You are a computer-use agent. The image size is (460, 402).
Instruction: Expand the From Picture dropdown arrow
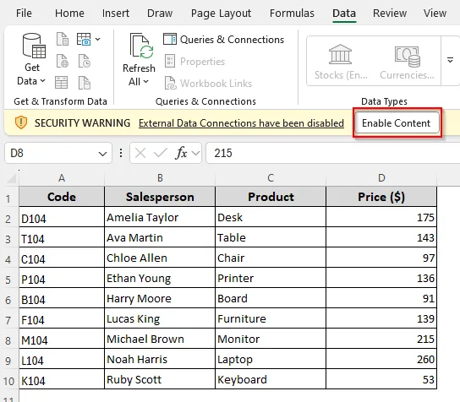pos(98,39)
